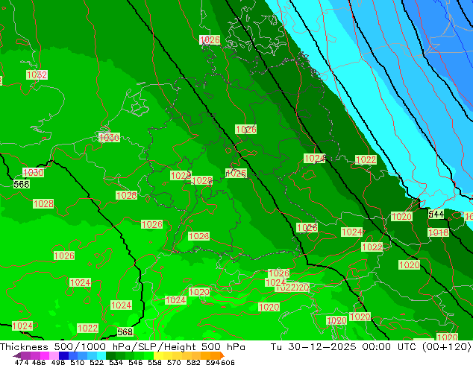Click the overlapping '1022)20' pressure label
This screenshot has height=365, width=473.
tap(292, 288)
